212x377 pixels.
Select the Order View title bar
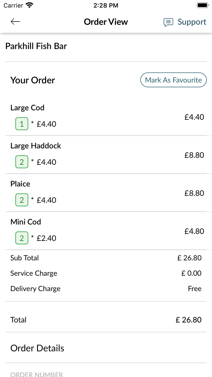(106, 22)
